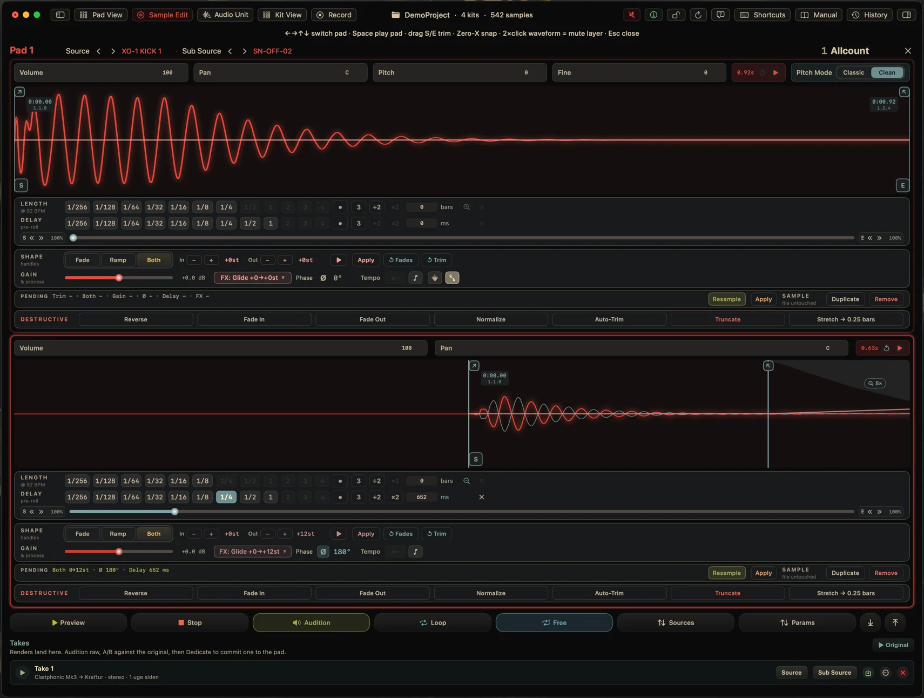Click Normalize in the bottom DESTRUCTIVE row

click(x=491, y=593)
